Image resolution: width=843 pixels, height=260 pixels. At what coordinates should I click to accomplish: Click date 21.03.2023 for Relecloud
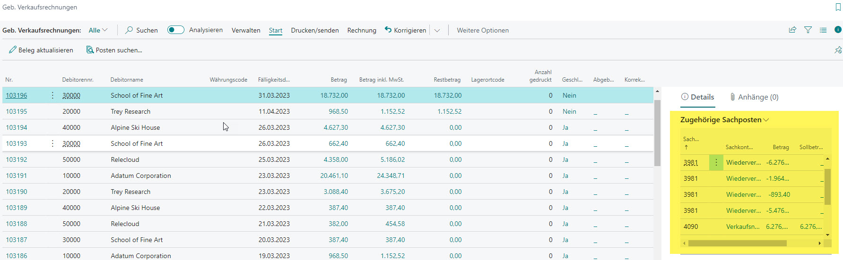coord(274,224)
